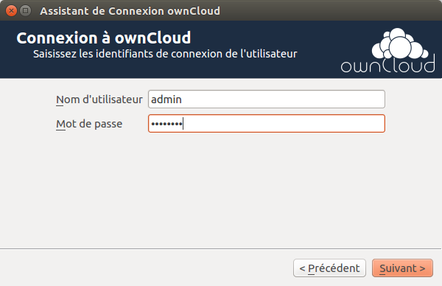Click the ownCloud wordmark beneath the cloud

click(x=388, y=65)
